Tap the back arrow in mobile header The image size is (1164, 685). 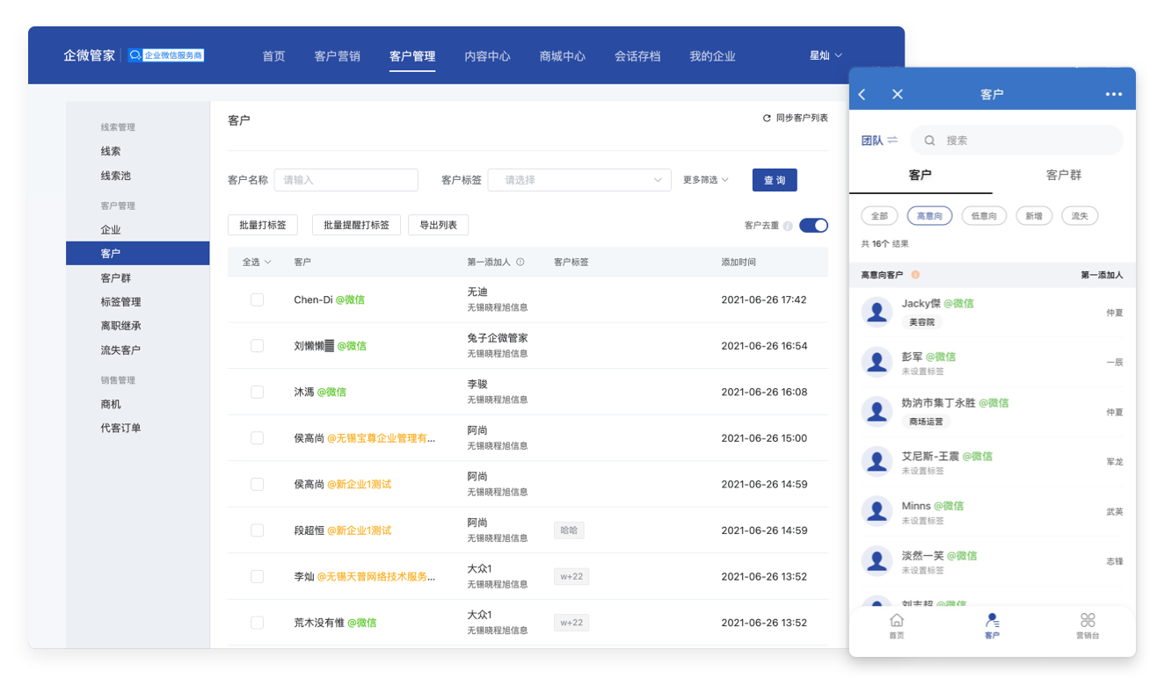click(862, 94)
